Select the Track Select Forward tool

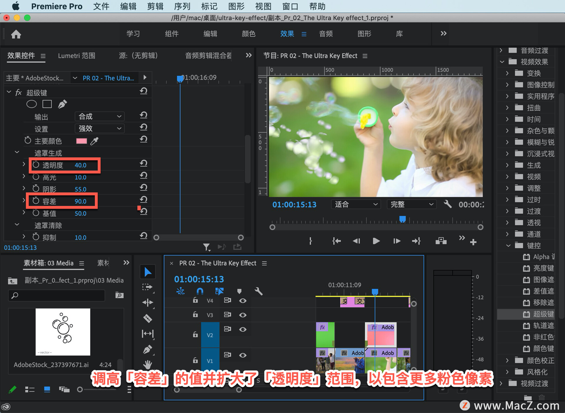click(x=147, y=287)
